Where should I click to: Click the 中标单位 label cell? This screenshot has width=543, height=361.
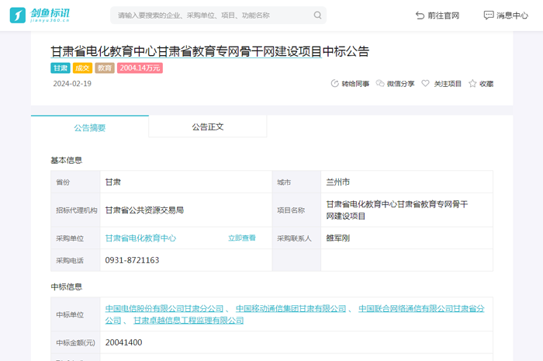[75, 314]
